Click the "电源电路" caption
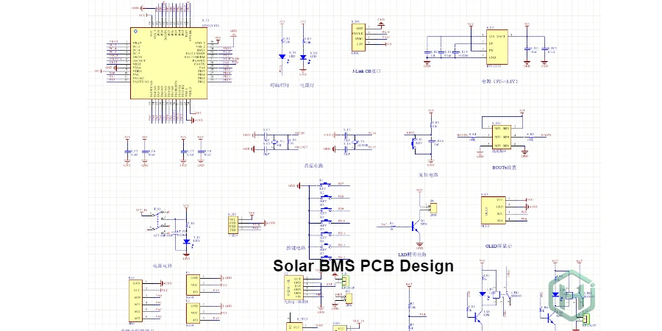Image resolution: width=662 pixels, height=331 pixels. [x=163, y=266]
